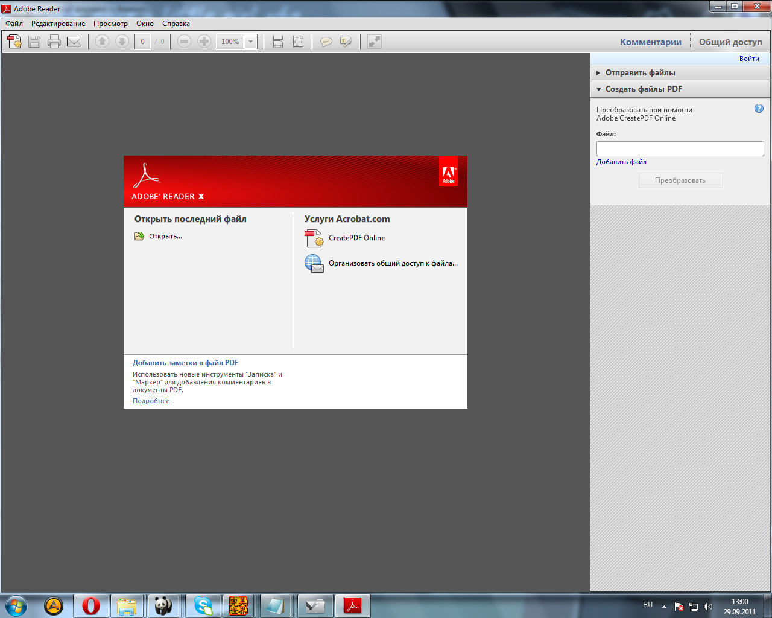This screenshot has height=618, width=772.
Task: Click the blue help question mark icon
Action: (x=759, y=109)
